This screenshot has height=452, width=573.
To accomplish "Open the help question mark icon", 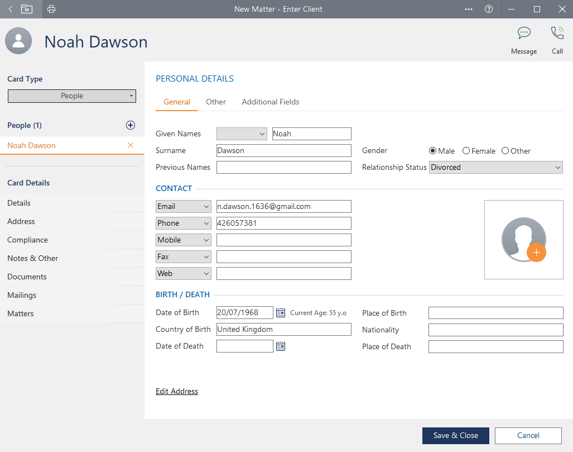I will click(x=489, y=9).
